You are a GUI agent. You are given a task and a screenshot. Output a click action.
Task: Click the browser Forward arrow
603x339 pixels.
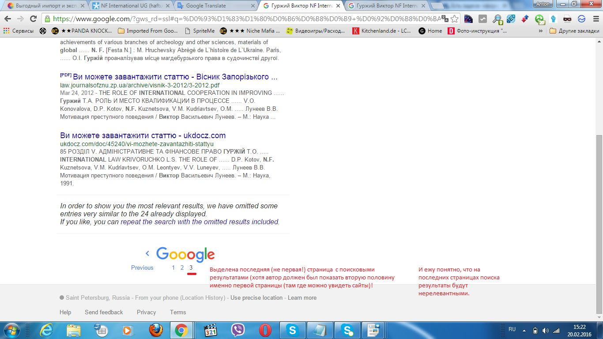pos(20,19)
